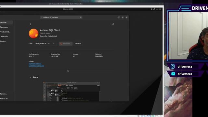Click the 1 nov. 2023 published date
208x117 pixels.
click(x=99, y=56)
